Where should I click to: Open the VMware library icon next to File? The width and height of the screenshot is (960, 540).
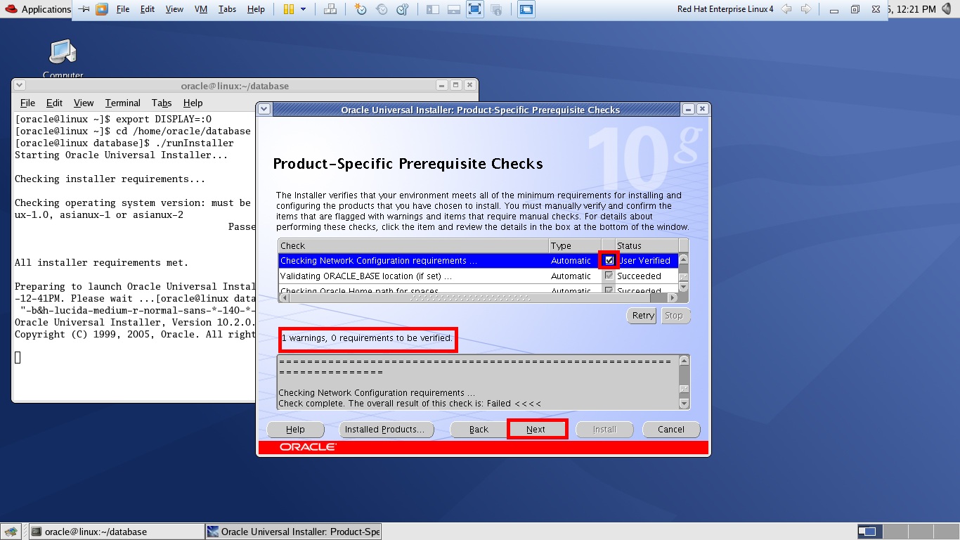[x=102, y=9]
